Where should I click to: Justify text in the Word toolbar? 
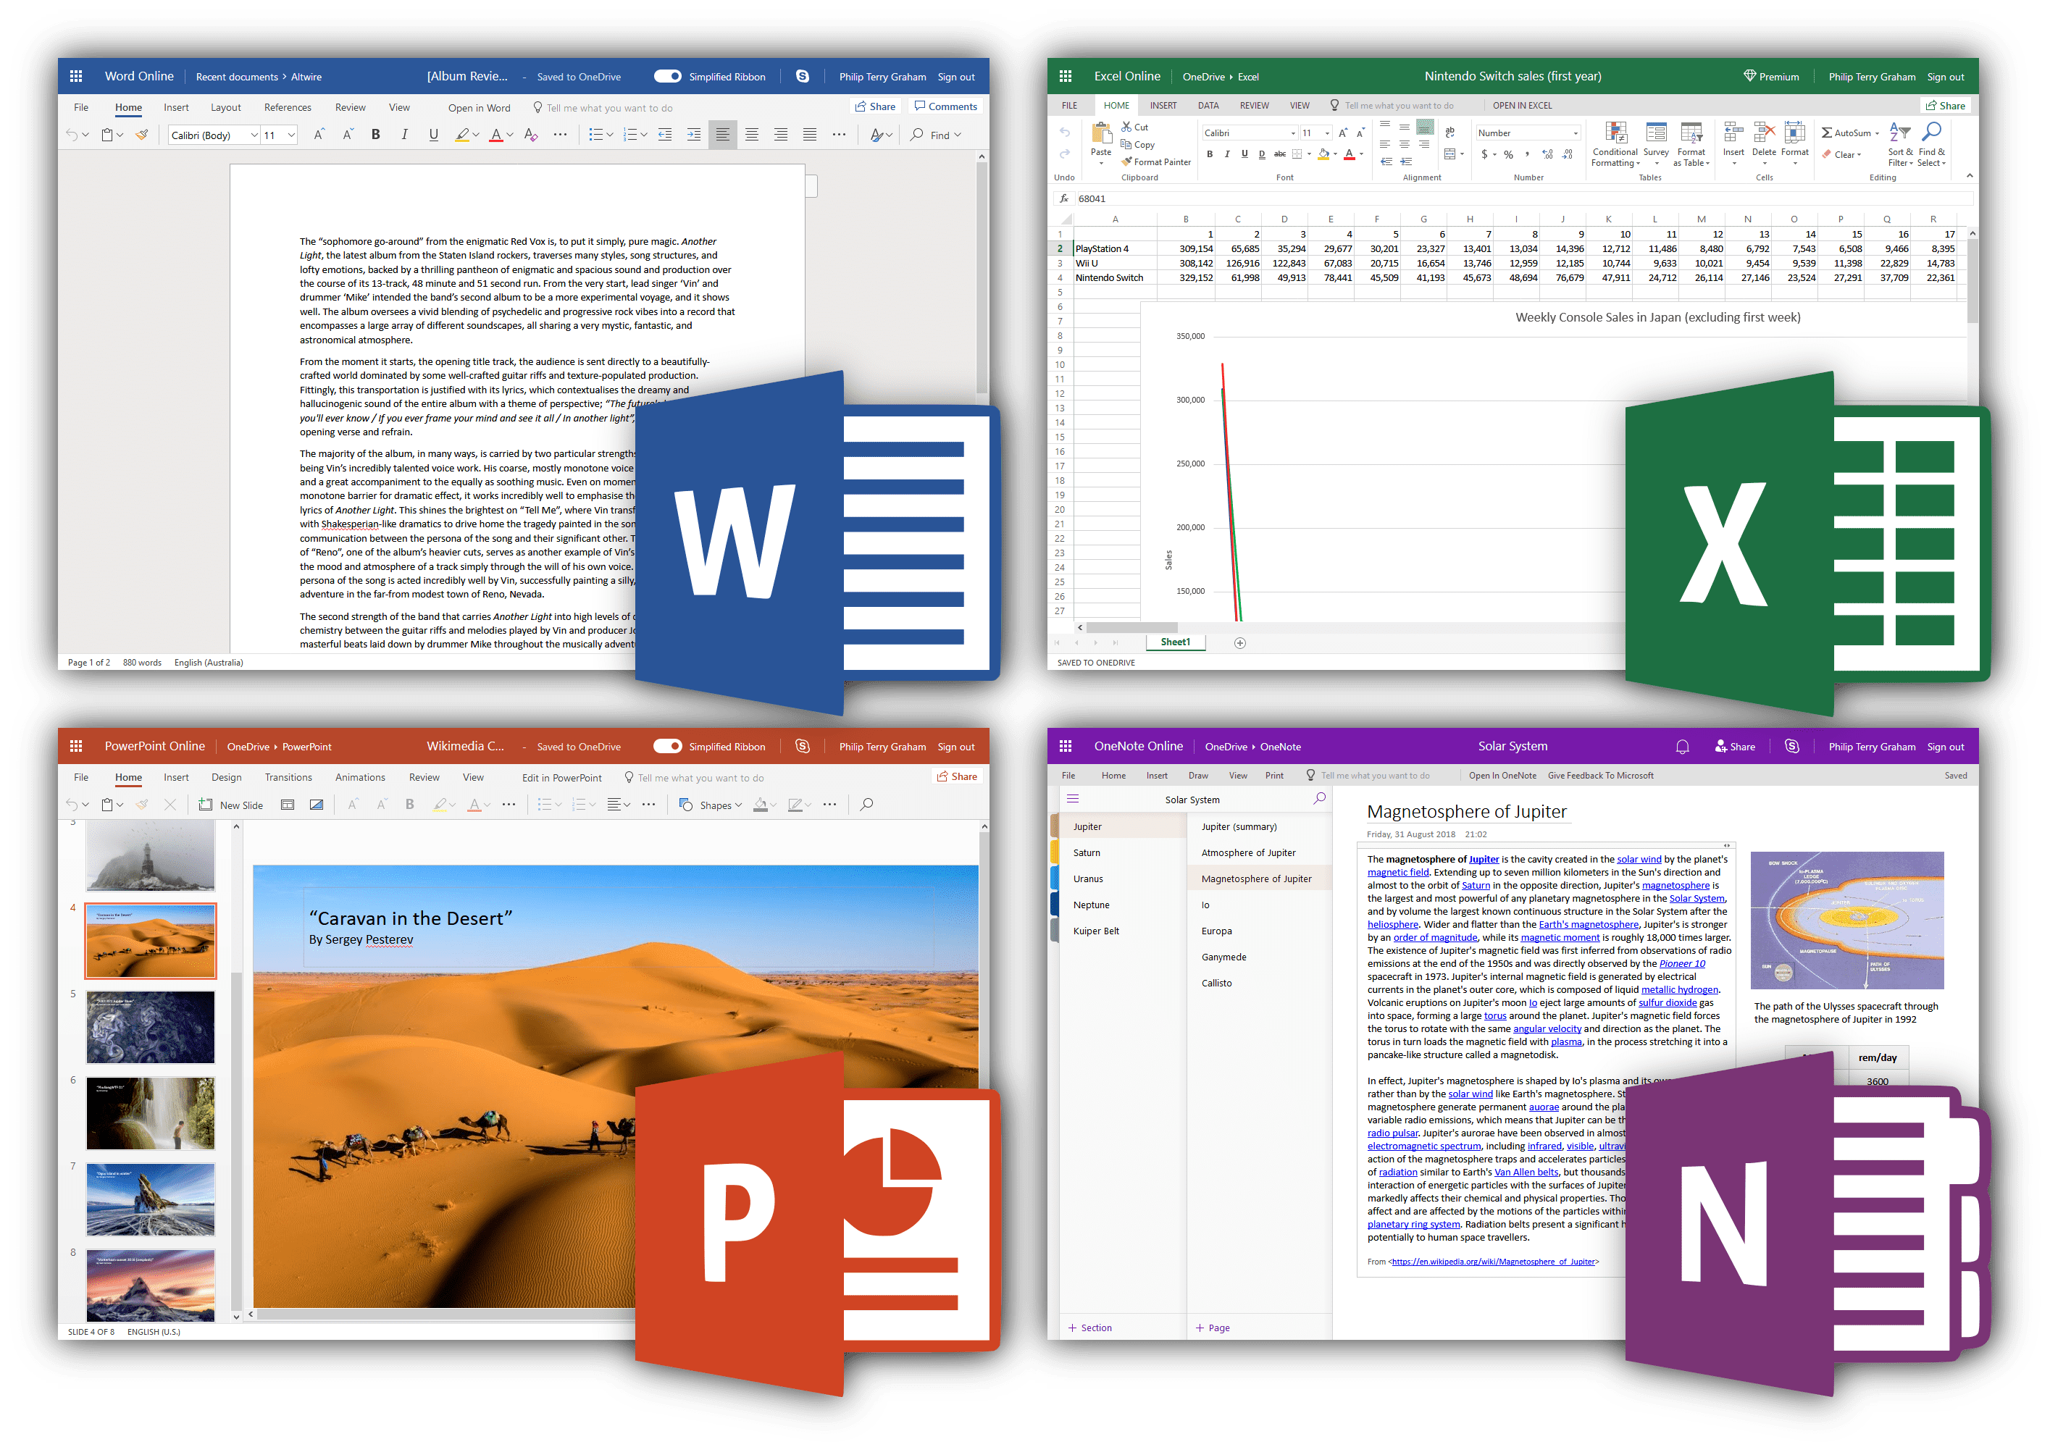810,135
